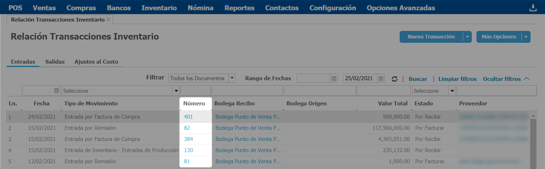The height and width of the screenshot is (169, 545).
Task: Expand the Nueva Transacción dropdown arrow
Action: 467,37
